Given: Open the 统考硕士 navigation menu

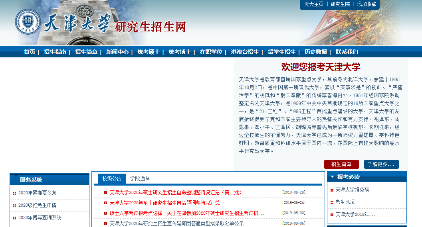Looking at the screenshot, I should (149, 52).
